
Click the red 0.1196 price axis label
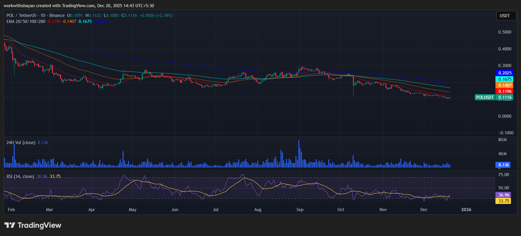(505, 91)
